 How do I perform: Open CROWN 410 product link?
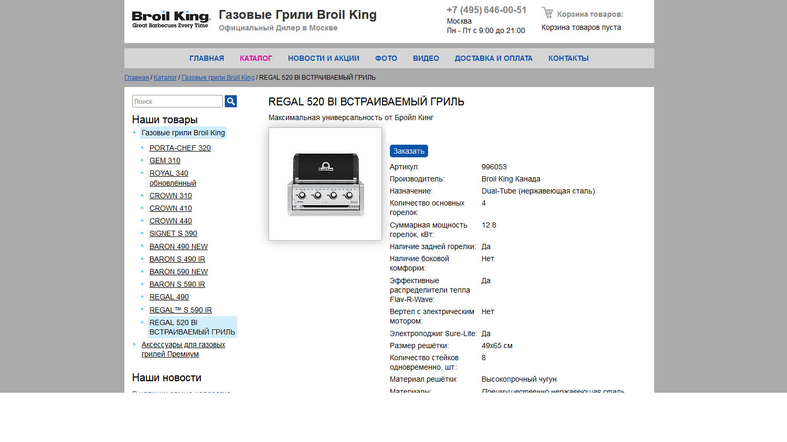(x=171, y=208)
